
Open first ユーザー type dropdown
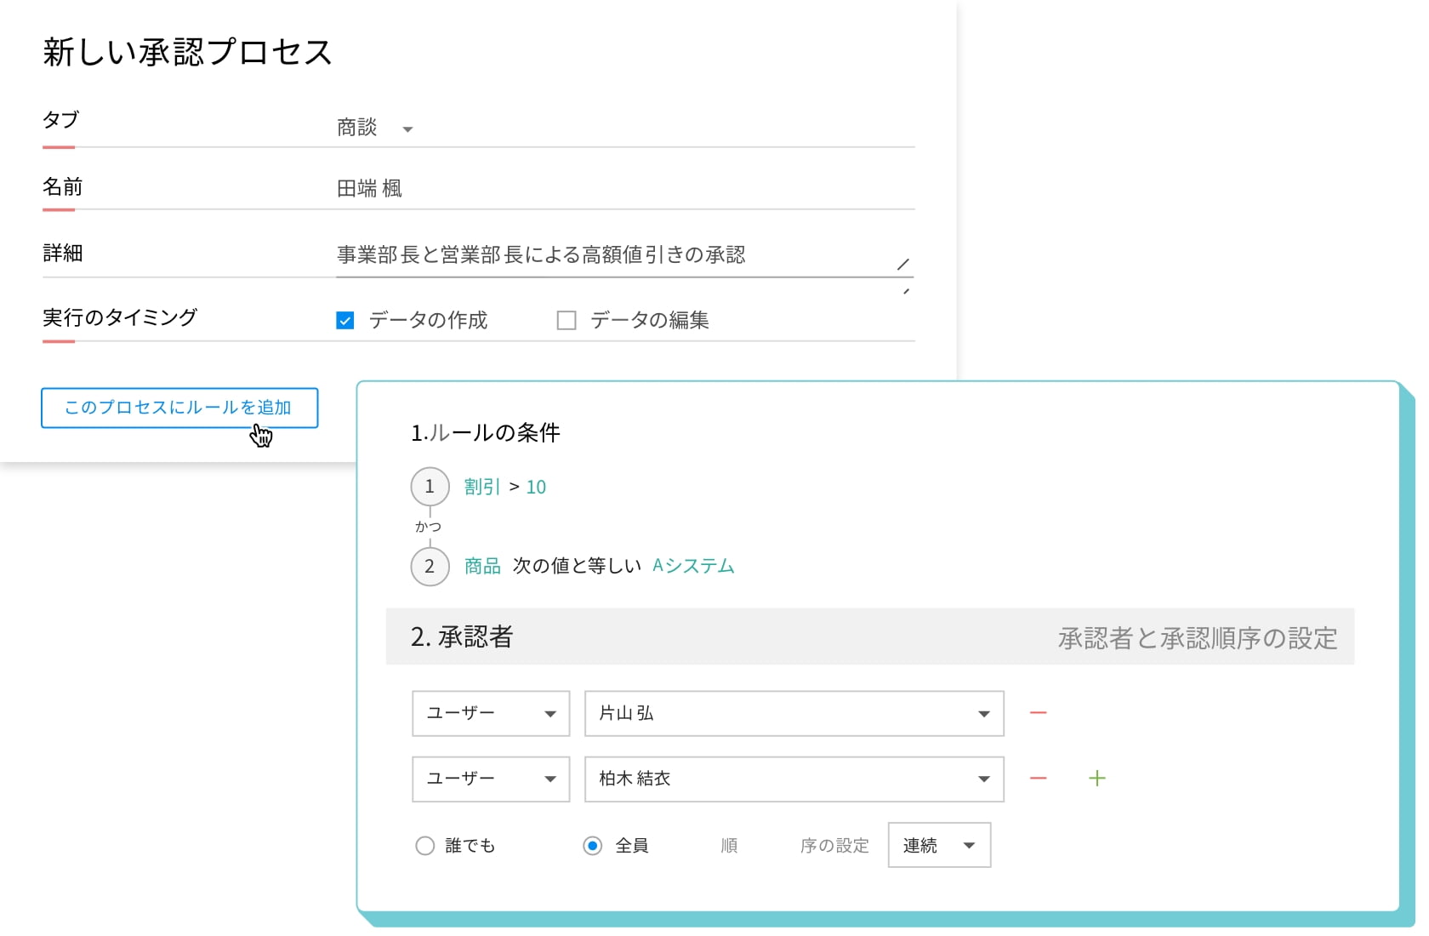[491, 713]
